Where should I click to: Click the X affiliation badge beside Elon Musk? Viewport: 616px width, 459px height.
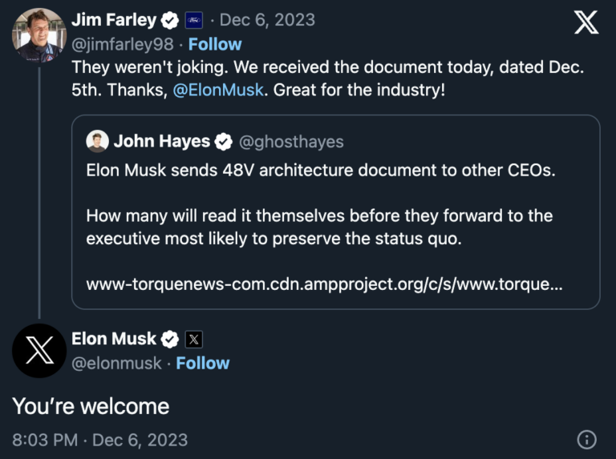tap(194, 339)
